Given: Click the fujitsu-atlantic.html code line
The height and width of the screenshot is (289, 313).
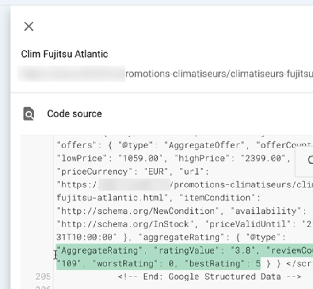Looking at the screenshot, I should click(112, 198).
